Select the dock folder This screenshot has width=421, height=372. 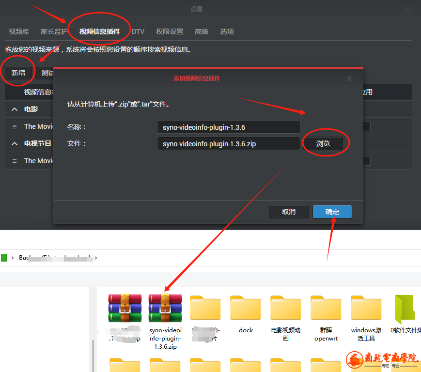coord(246,314)
